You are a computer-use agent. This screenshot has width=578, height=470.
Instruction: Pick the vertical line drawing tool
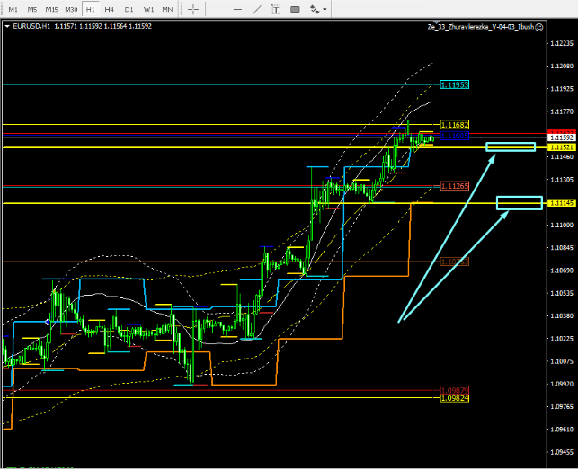coord(217,9)
